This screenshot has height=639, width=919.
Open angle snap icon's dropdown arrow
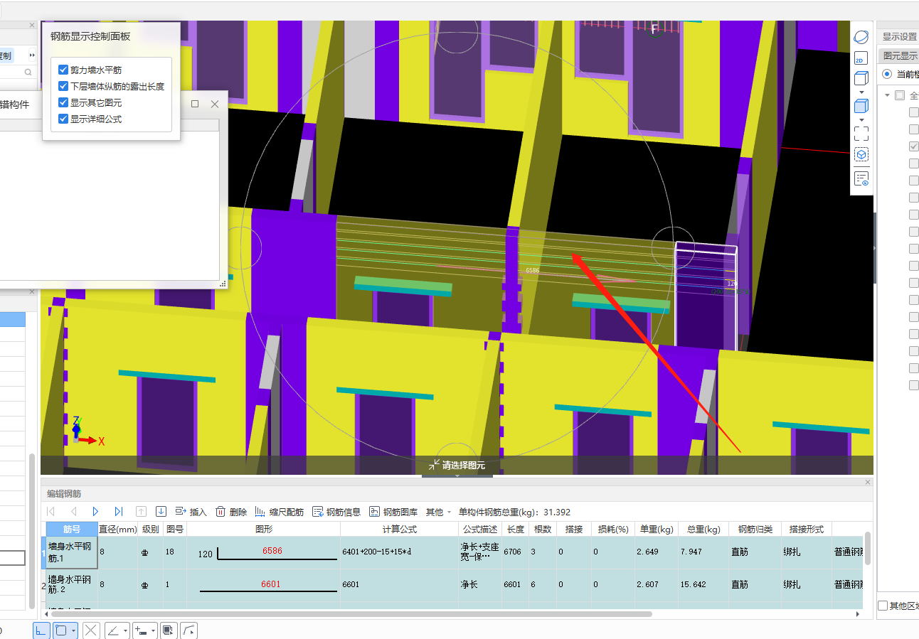point(125,630)
